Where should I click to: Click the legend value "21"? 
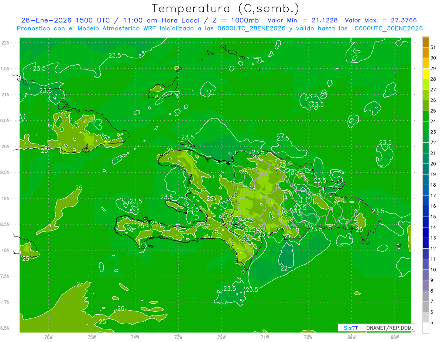[433, 153]
